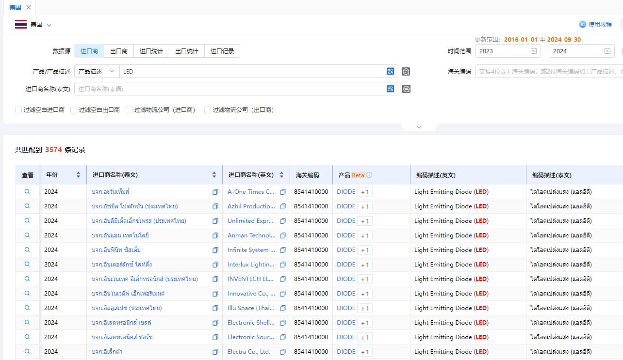Click the LED product description input

tap(252, 71)
